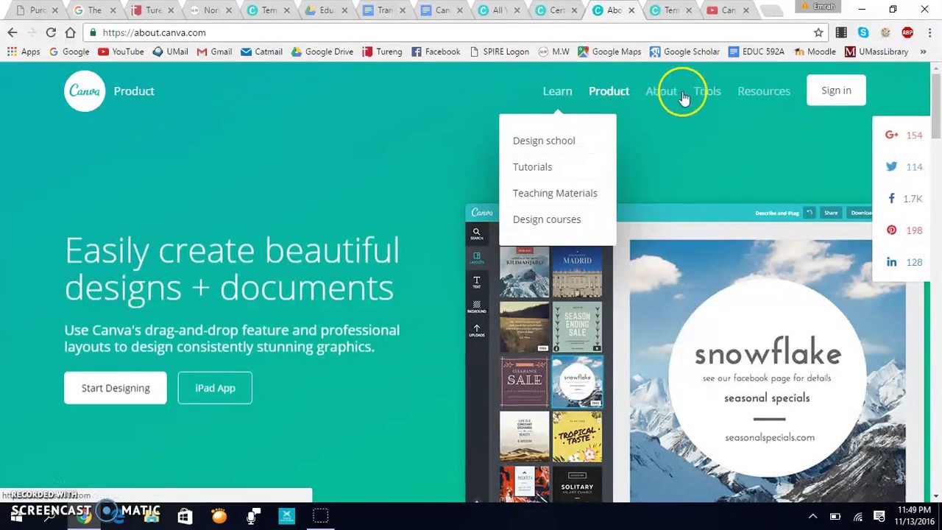Image resolution: width=942 pixels, height=530 pixels.
Task: Select the Tropical Taste layout thumbnail
Action: tap(577, 437)
